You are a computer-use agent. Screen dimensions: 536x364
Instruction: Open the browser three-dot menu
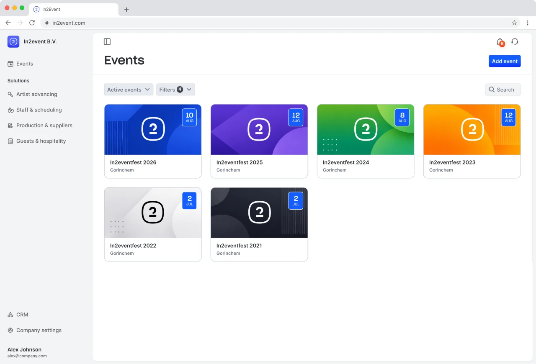coord(528,23)
